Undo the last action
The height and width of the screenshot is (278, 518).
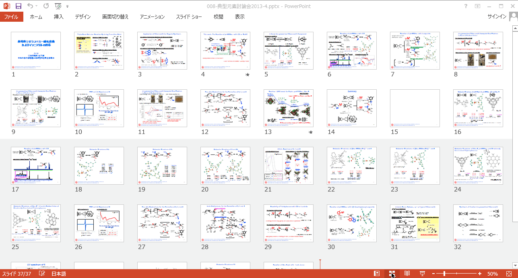pos(30,6)
